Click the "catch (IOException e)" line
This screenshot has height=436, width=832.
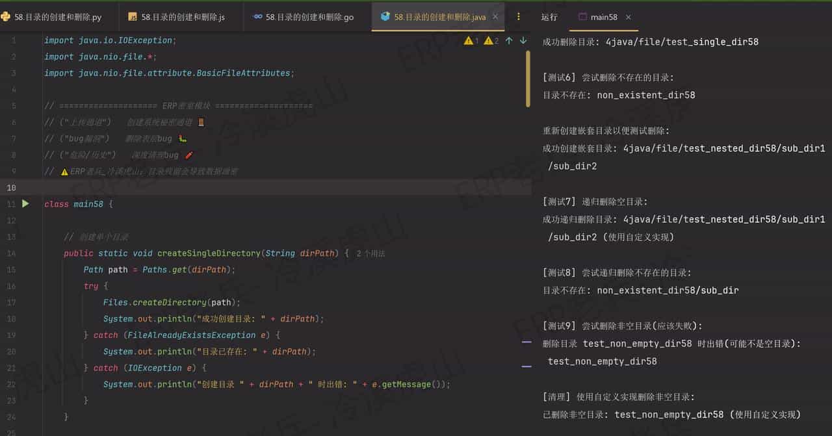145,368
